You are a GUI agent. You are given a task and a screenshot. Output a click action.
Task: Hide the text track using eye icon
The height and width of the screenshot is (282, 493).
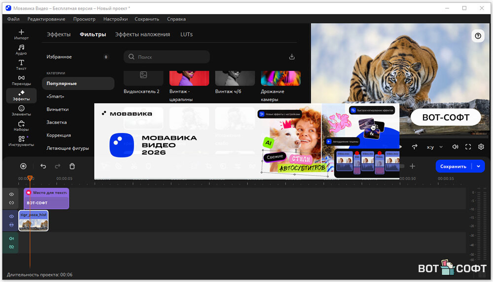click(x=11, y=194)
